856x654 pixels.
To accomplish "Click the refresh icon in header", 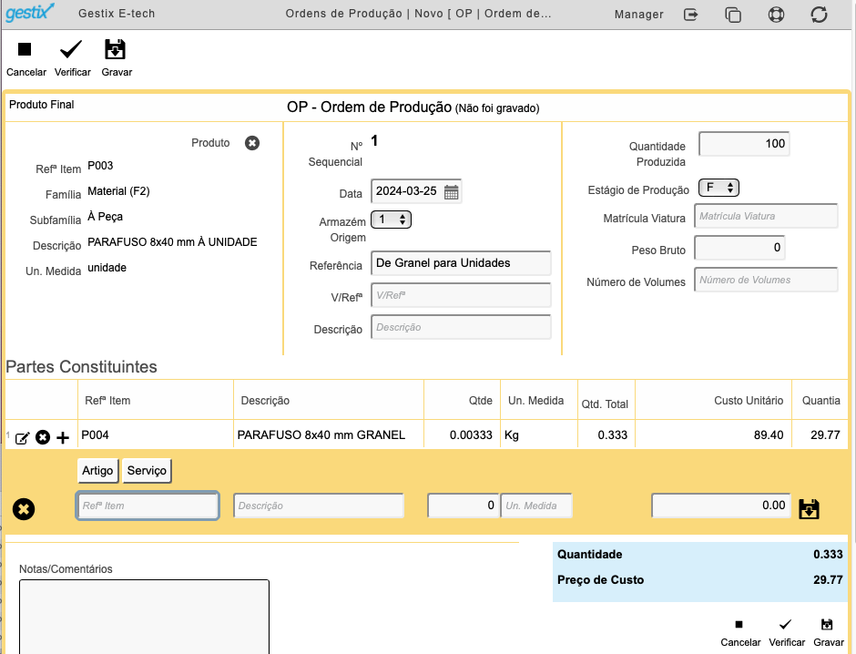I will pyautogui.click(x=819, y=15).
